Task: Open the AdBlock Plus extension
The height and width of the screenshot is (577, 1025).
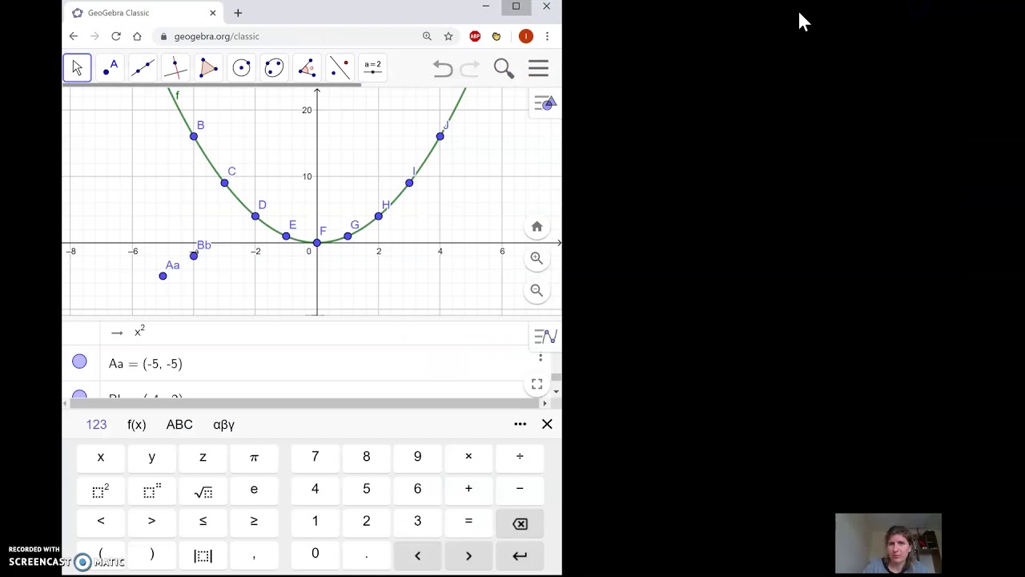Action: point(475,36)
